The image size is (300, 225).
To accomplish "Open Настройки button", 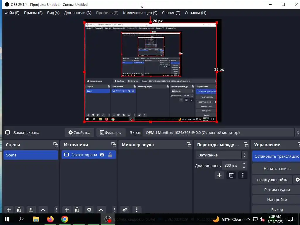I will (276, 200).
